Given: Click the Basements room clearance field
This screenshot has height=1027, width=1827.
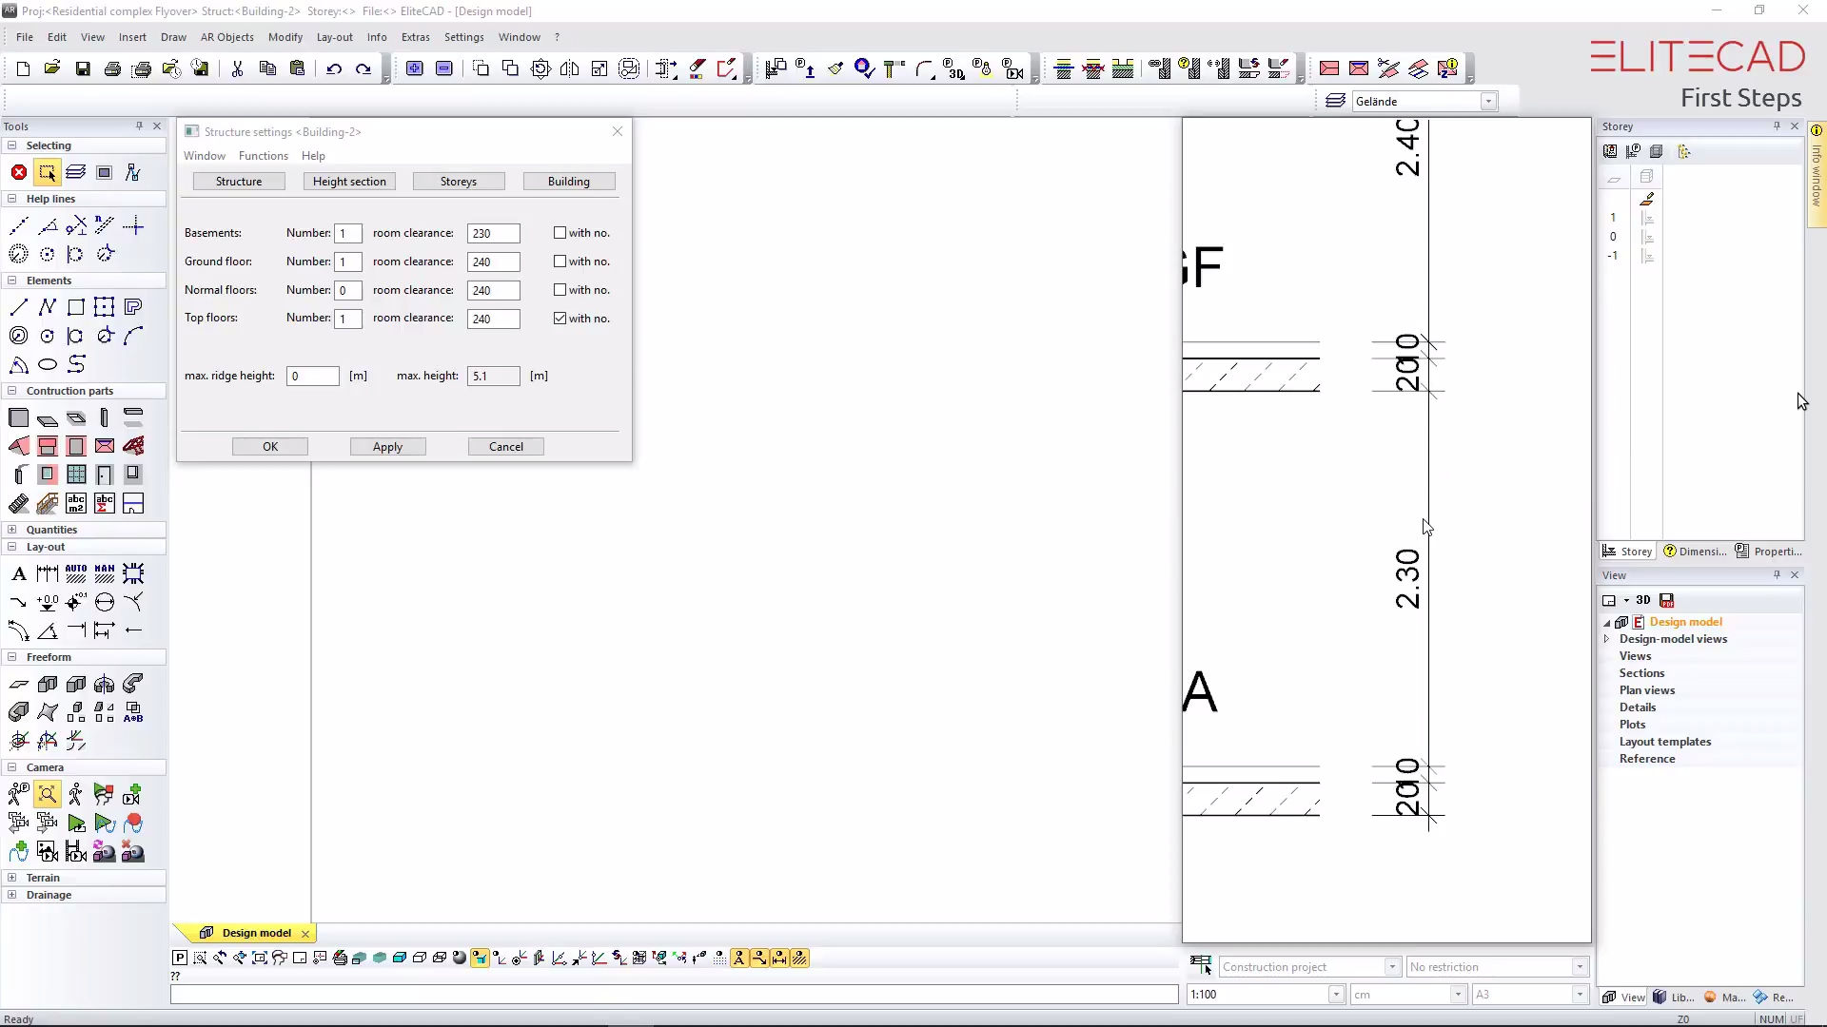Looking at the screenshot, I should (494, 234).
